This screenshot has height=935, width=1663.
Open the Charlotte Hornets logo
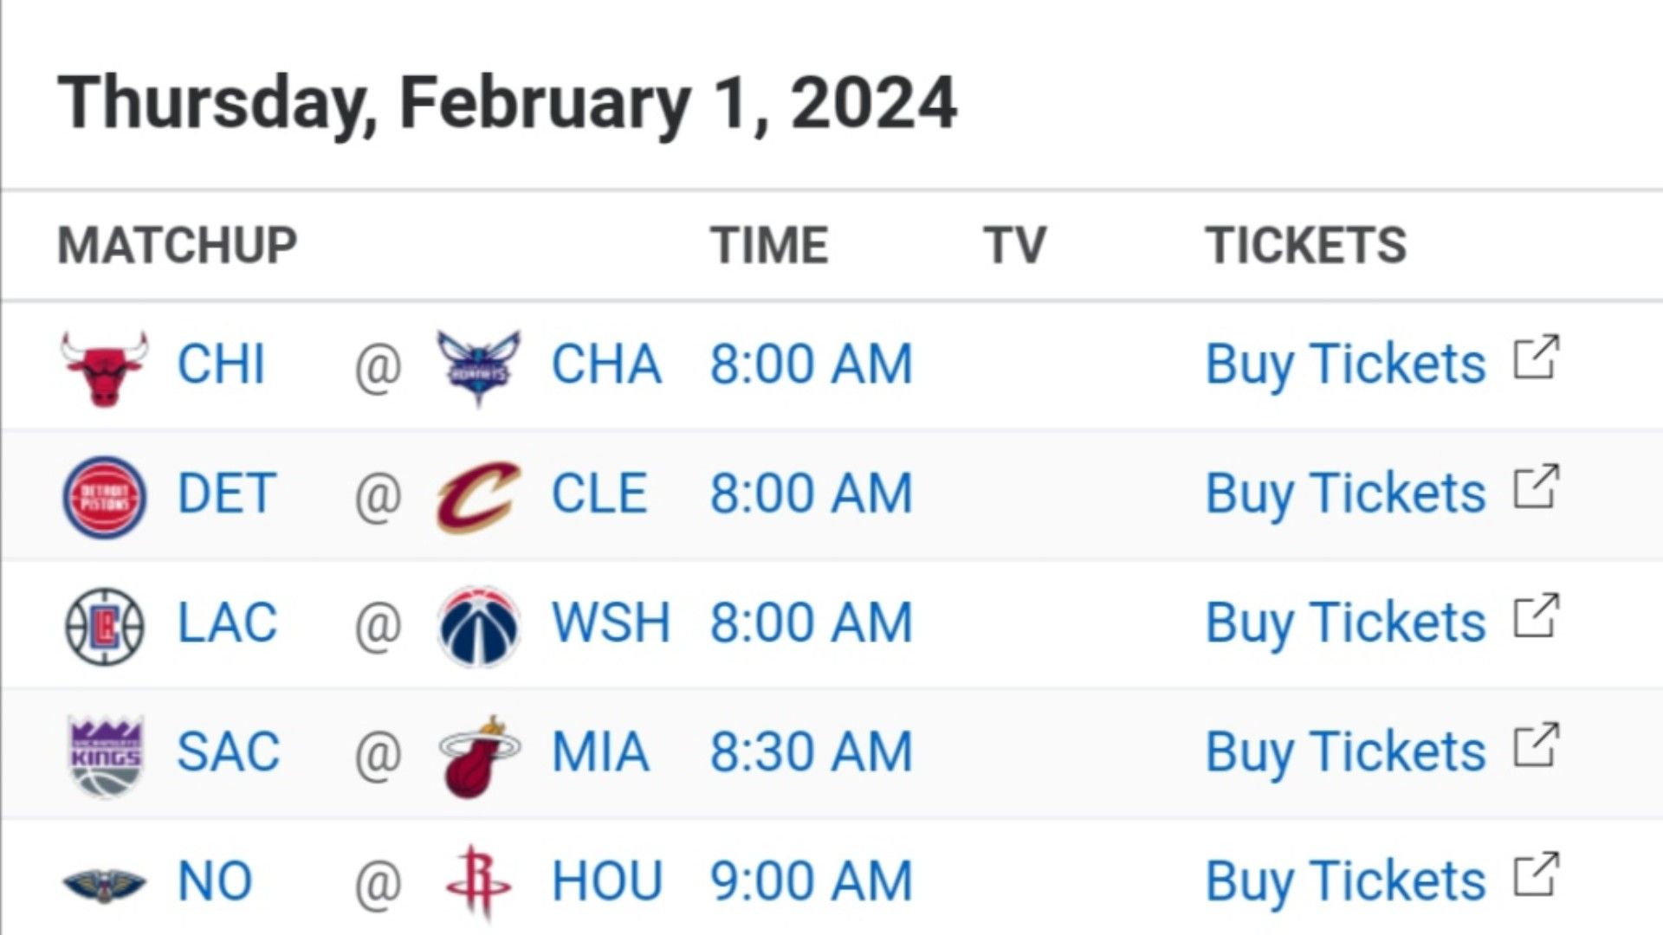[x=478, y=367]
